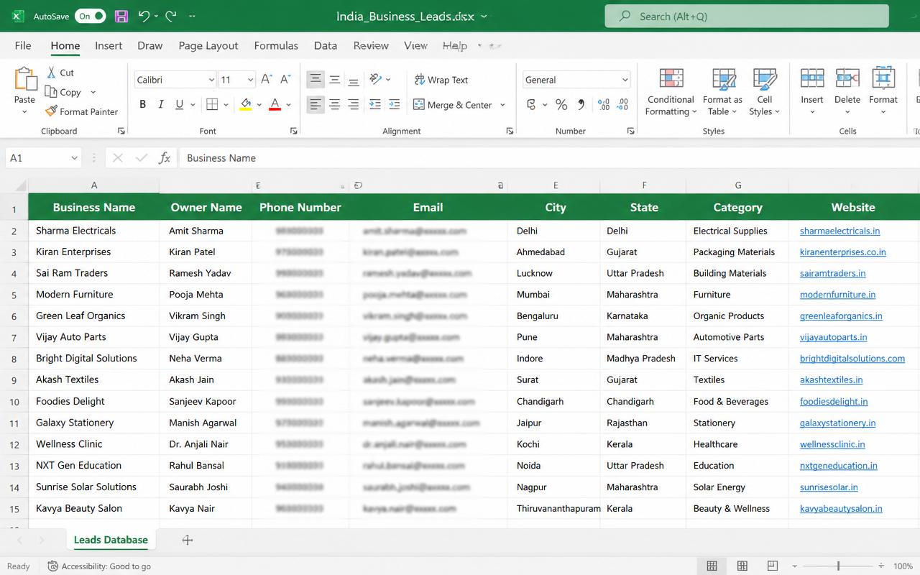Switch to Page Layout view icon
This screenshot has height=575, width=920.
click(742, 566)
